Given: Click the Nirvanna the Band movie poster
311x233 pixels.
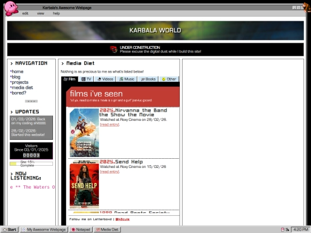Looking at the screenshot, I should click(84, 132).
